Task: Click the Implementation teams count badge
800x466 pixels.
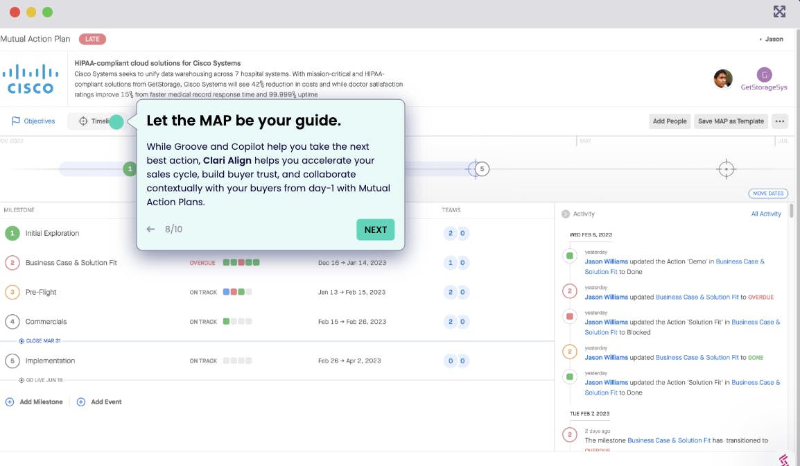Action: (x=456, y=361)
